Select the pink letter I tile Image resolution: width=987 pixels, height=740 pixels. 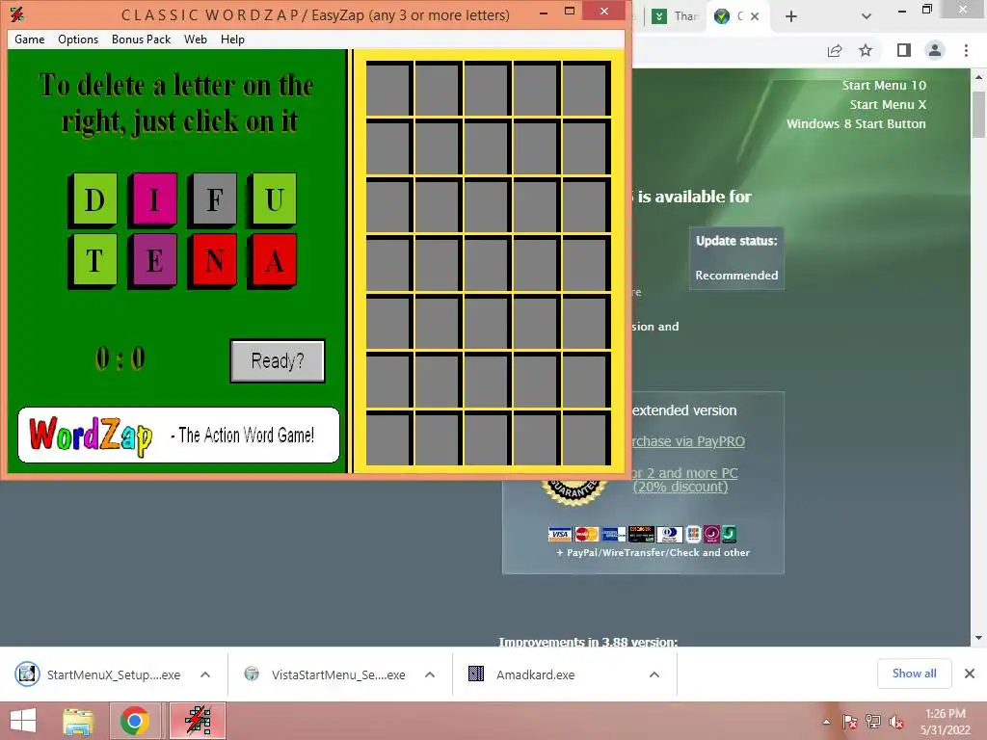tap(153, 199)
